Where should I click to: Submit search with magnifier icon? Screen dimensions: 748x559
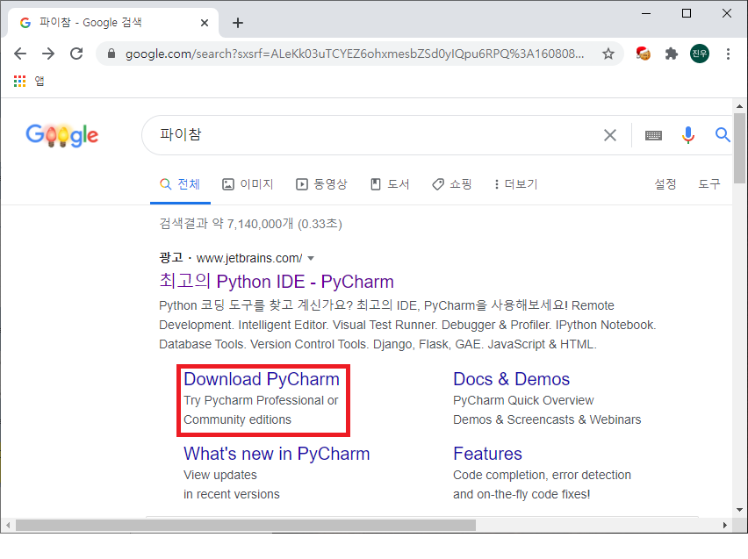pos(723,135)
